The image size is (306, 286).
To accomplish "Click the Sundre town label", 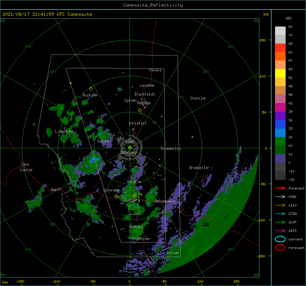I will point(103,141).
